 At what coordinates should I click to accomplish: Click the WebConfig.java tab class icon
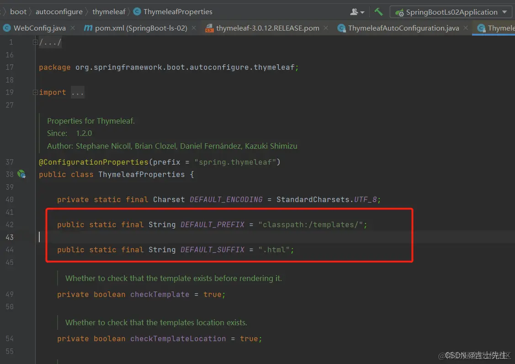click(x=6, y=28)
